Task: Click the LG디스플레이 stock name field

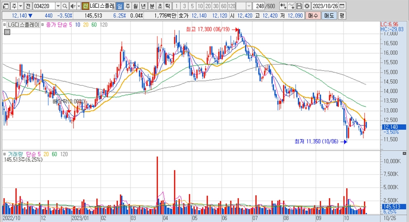Action: [102, 6]
